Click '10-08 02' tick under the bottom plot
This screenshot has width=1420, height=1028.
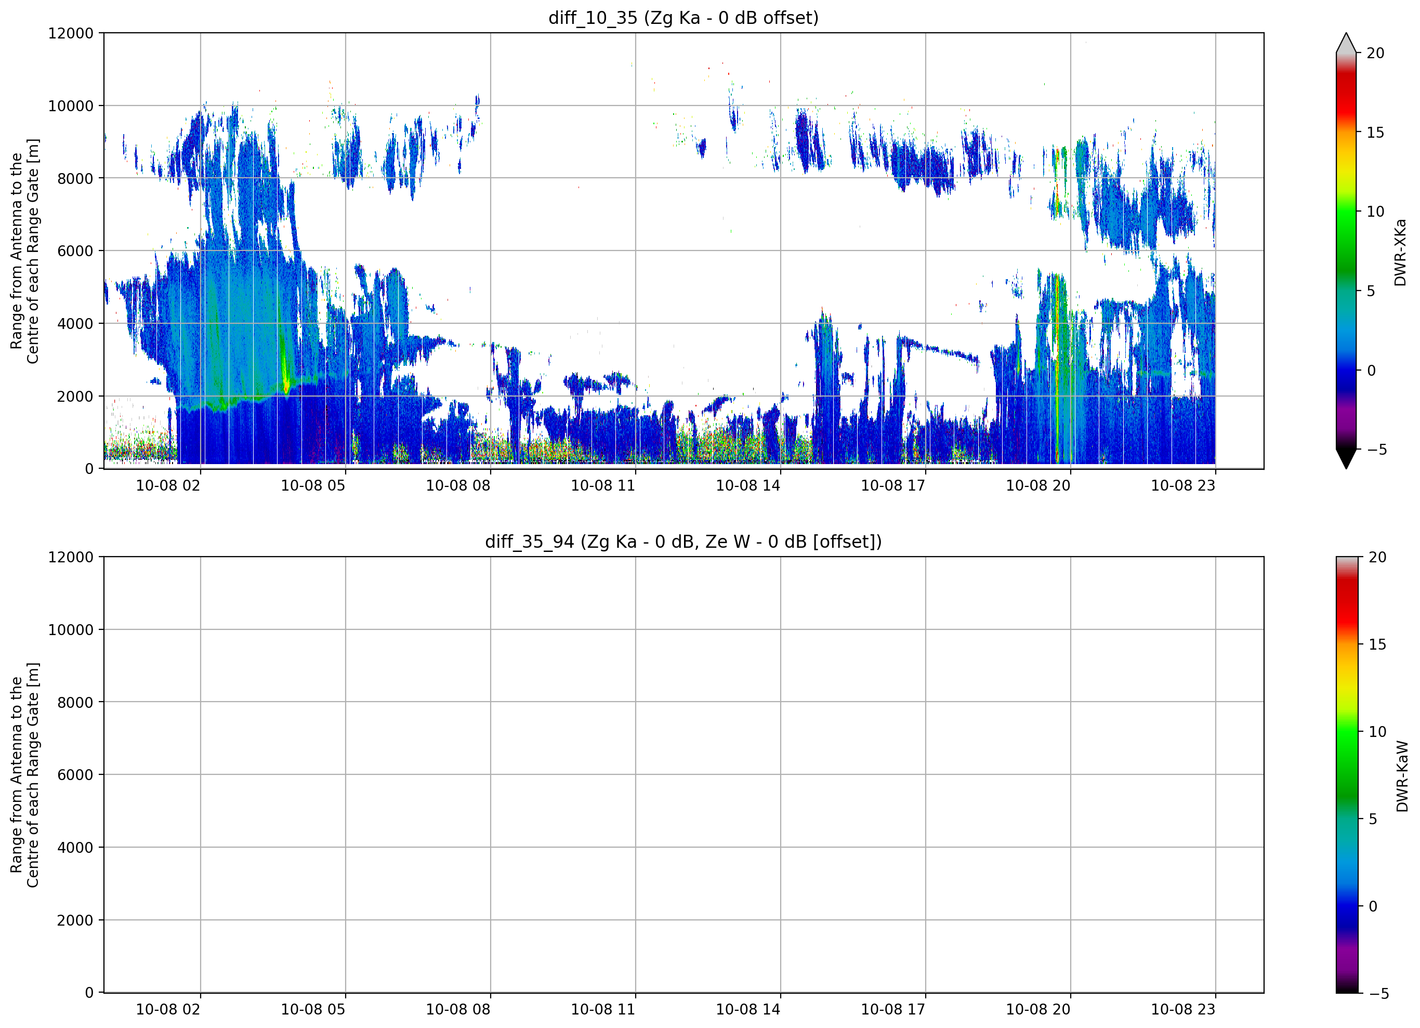(168, 1009)
